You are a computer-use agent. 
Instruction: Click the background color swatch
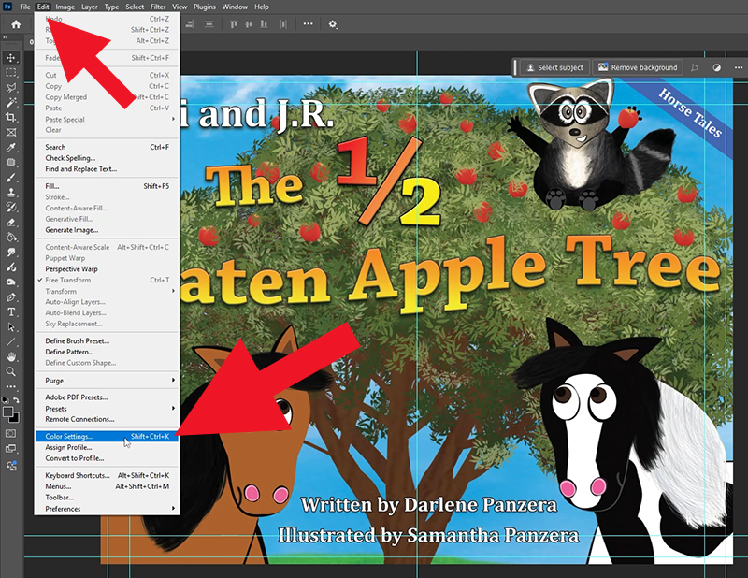(x=16, y=419)
